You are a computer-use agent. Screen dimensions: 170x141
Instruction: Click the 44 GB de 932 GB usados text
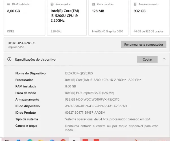149,31
